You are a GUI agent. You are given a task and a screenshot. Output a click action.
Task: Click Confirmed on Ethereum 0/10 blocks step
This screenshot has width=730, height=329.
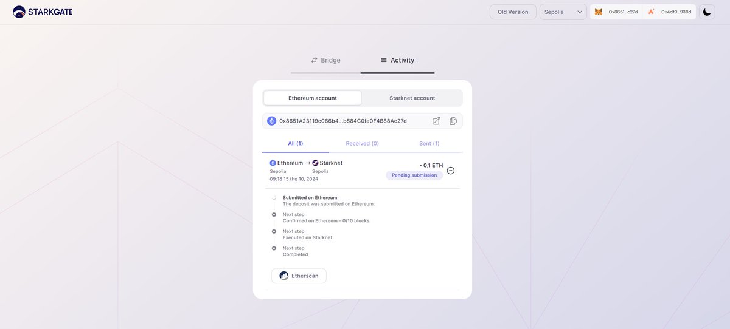(326, 220)
